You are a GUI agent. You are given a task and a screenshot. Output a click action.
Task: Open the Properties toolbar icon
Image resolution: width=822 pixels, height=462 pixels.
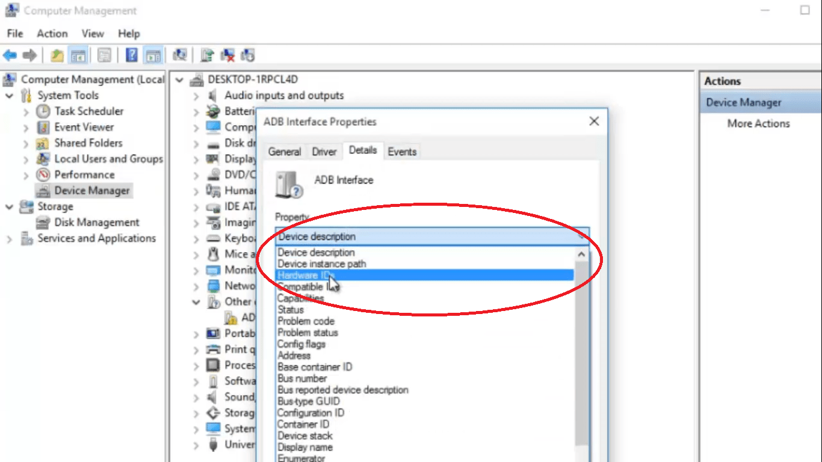104,56
